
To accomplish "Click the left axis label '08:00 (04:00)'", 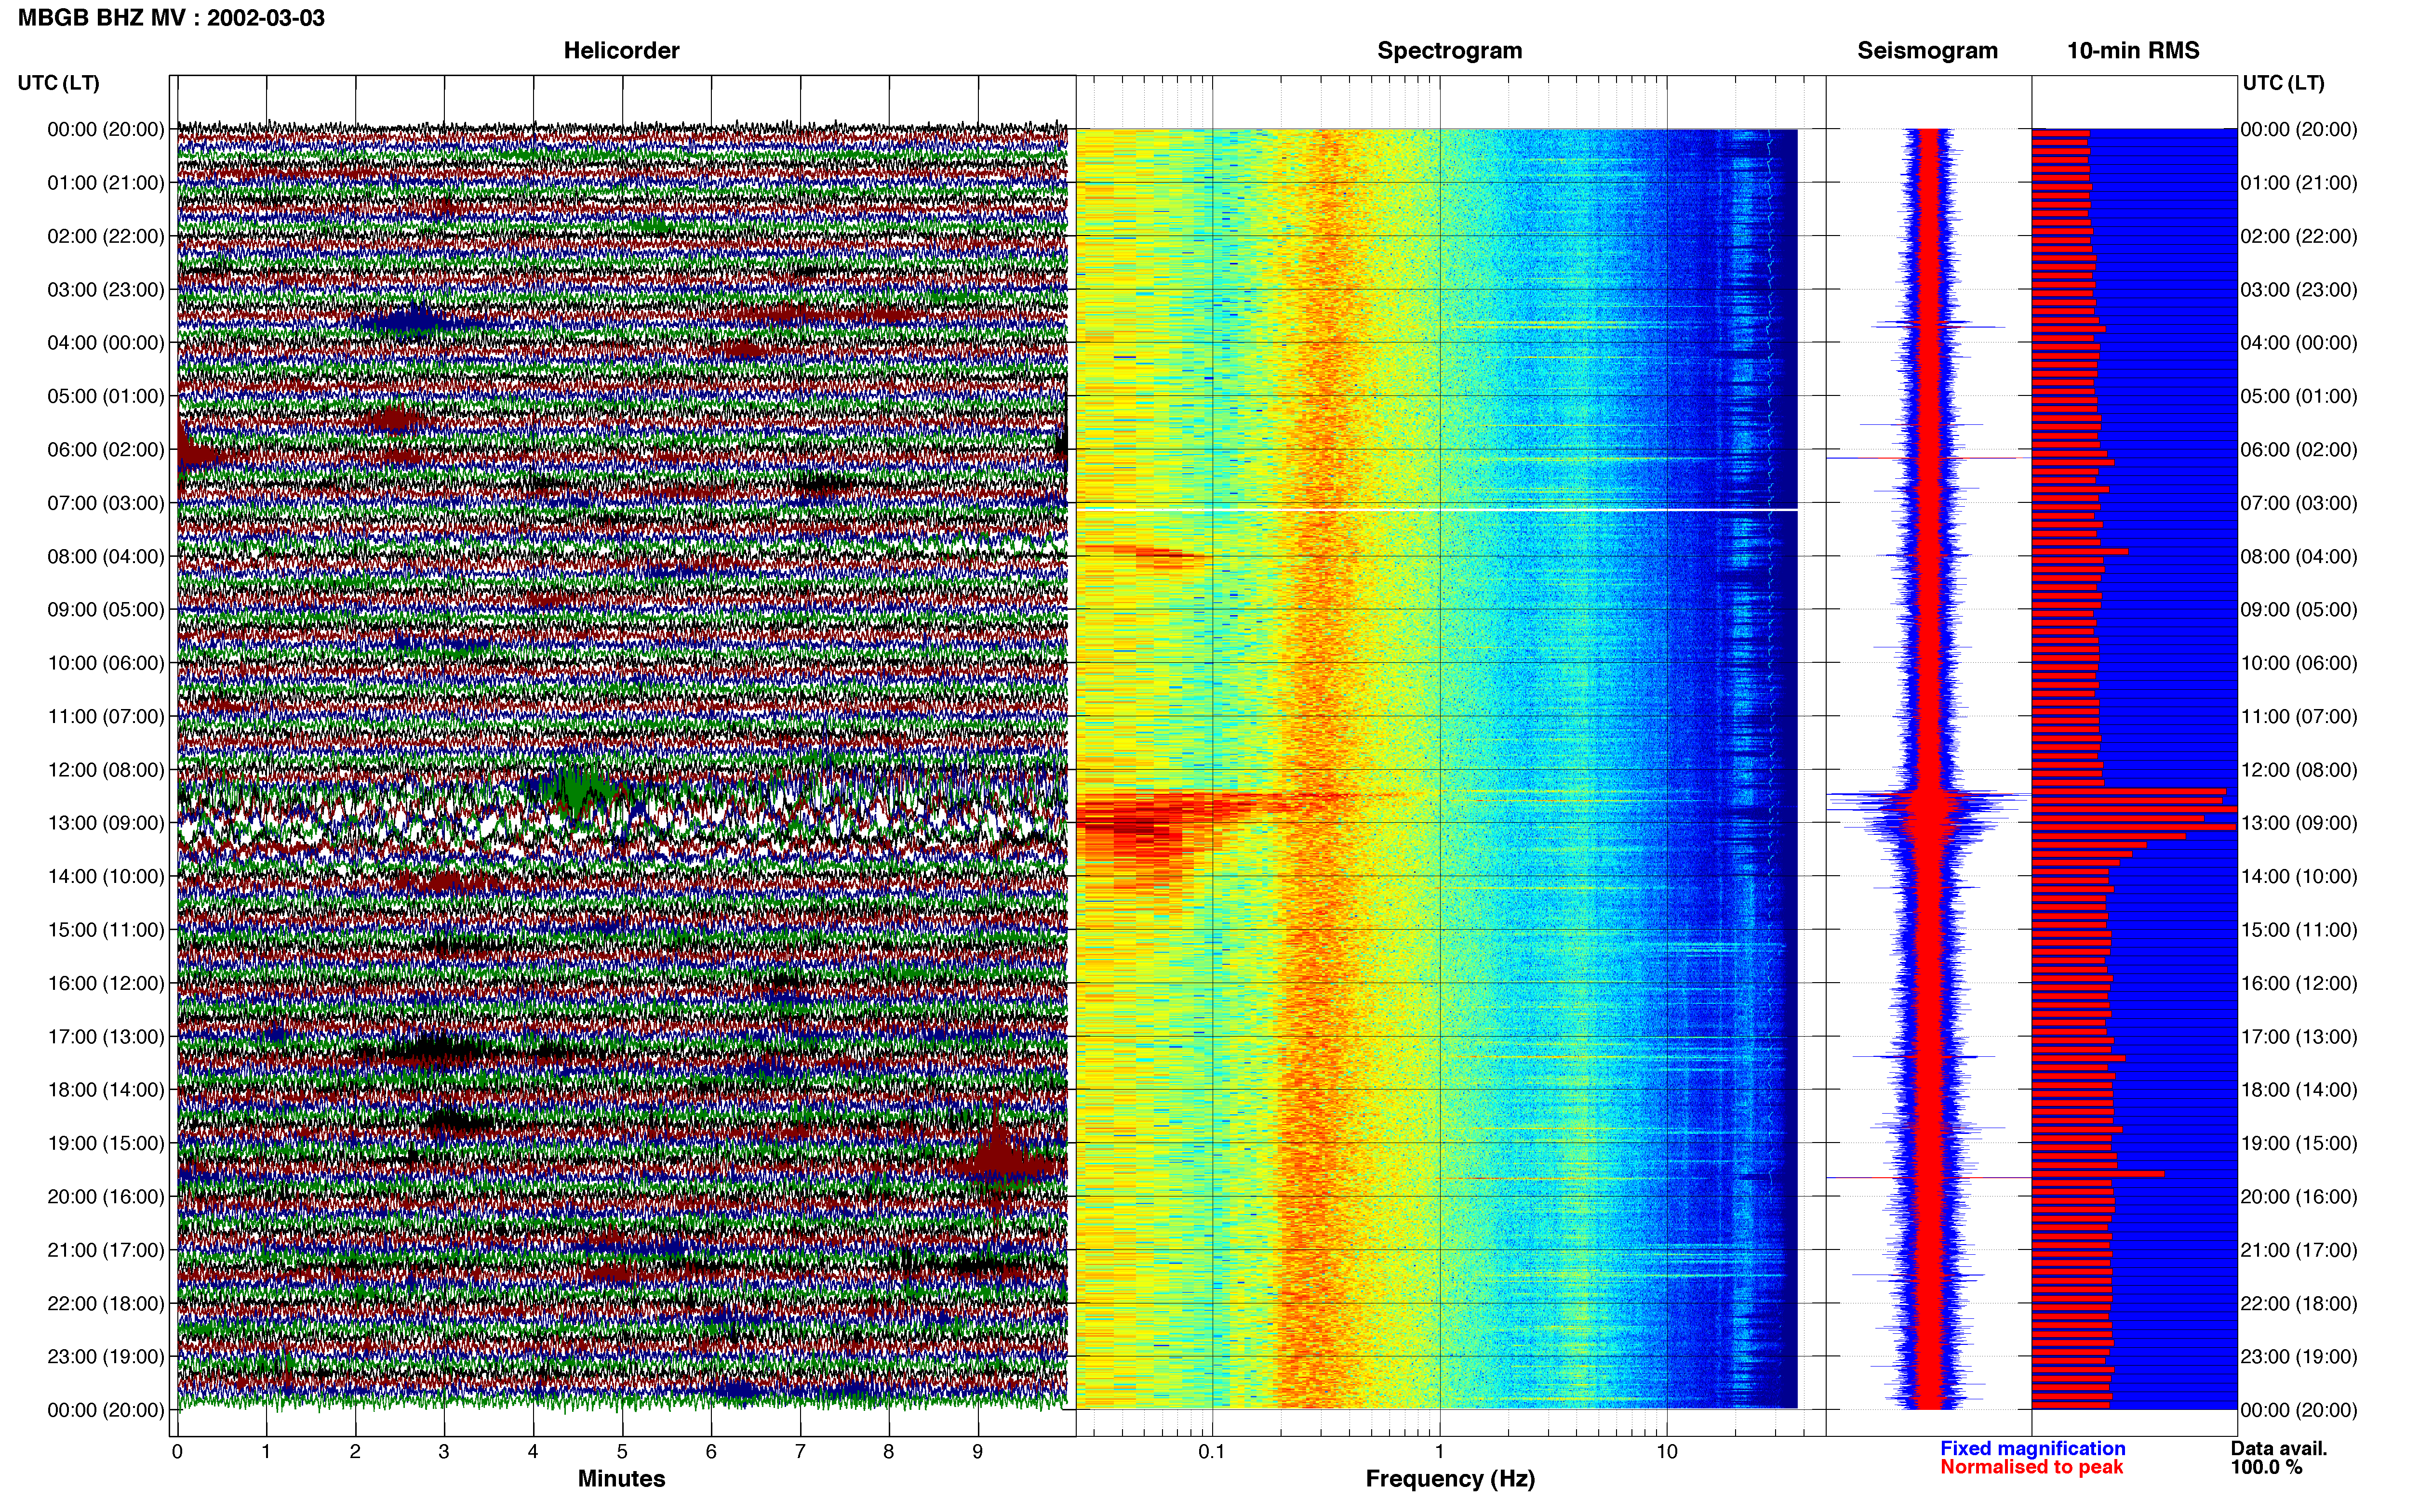I will (106, 556).
